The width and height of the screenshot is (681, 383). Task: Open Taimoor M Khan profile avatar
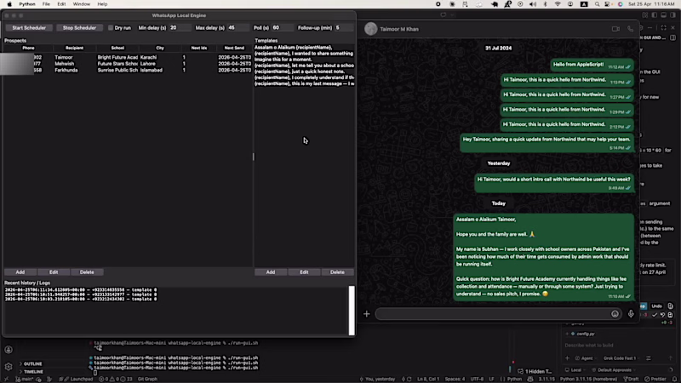click(370, 29)
